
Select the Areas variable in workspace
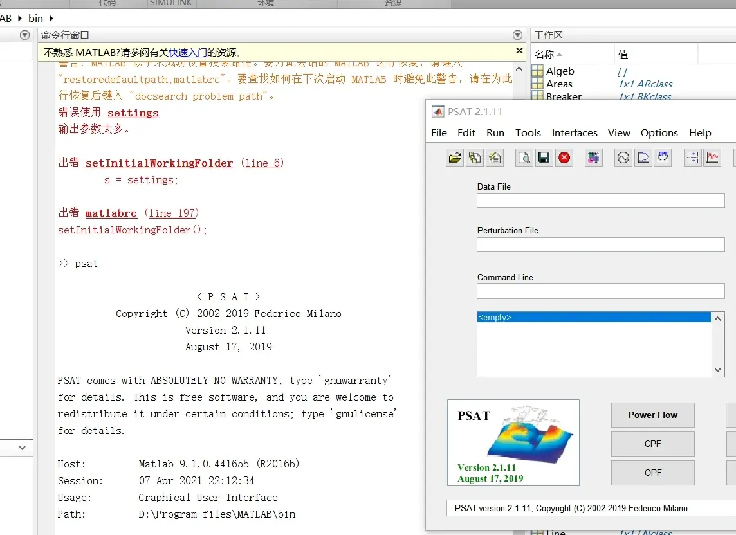pos(559,84)
